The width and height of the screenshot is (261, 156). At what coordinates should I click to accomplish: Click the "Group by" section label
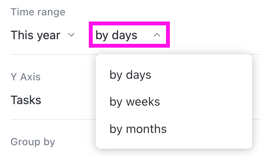pos(33,142)
